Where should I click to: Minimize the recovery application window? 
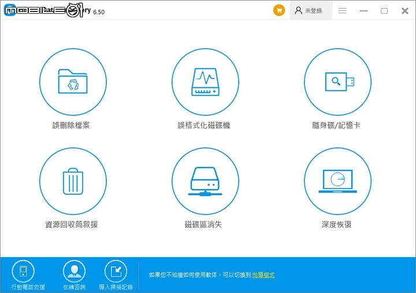point(364,10)
